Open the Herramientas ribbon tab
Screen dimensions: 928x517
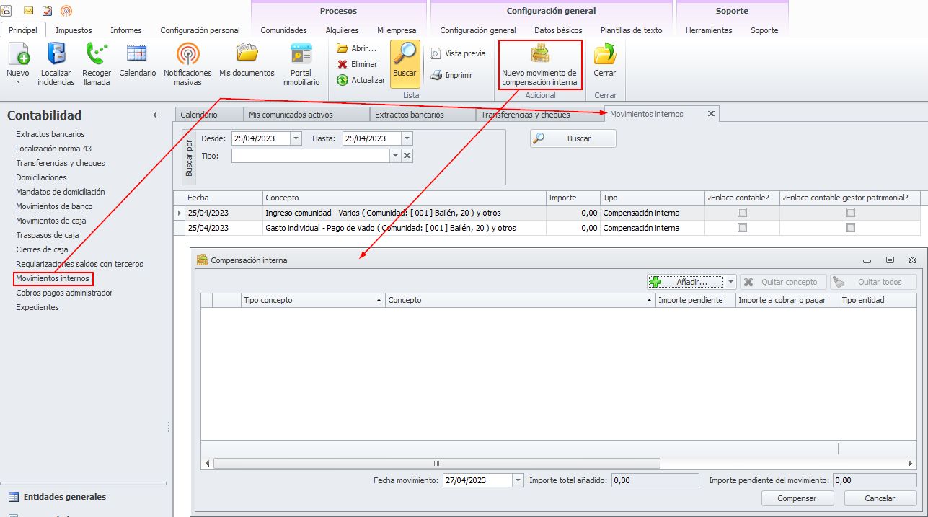(x=709, y=30)
